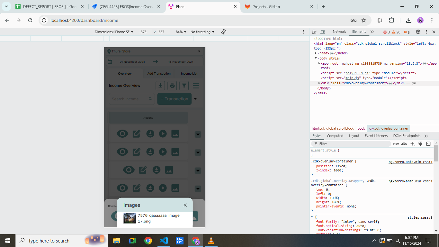Click the warning count 20
The image size is (439, 247).
(x=396, y=32)
